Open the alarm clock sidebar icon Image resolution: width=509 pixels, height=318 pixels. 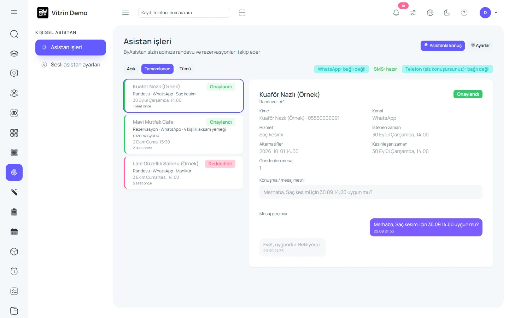pyautogui.click(x=14, y=271)
